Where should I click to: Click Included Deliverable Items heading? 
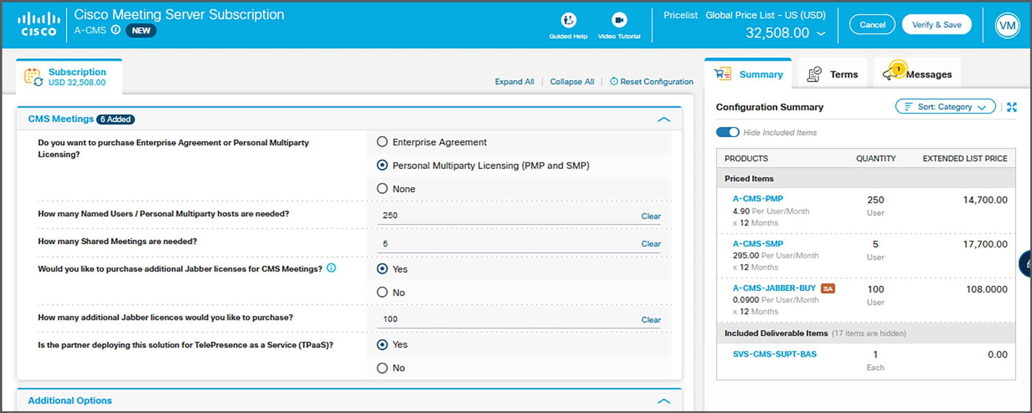tap(776, 333)
